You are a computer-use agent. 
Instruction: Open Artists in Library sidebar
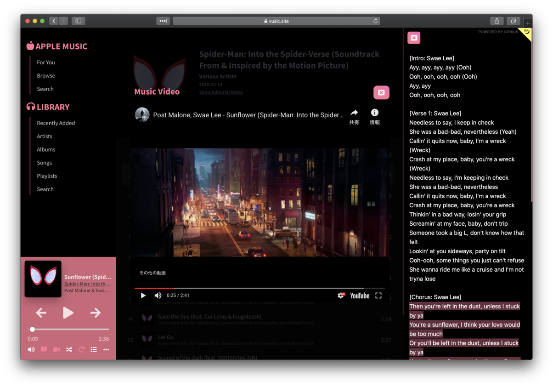coord(45,137)
